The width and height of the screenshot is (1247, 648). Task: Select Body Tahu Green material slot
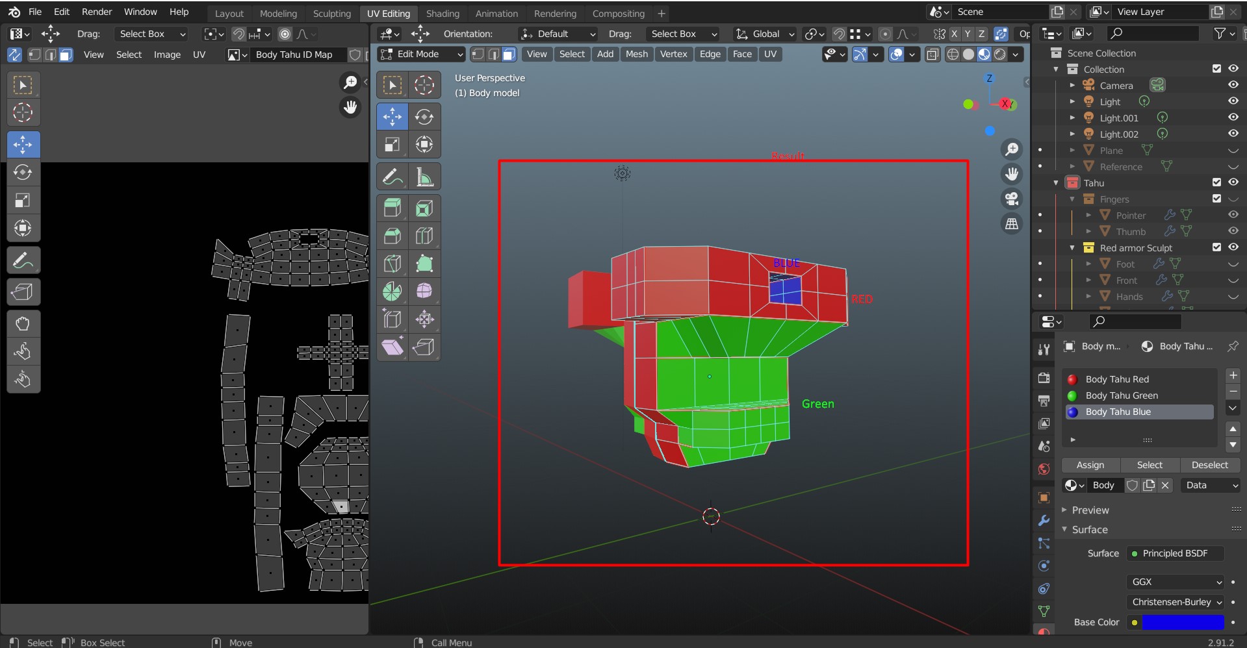[1122, 395]
